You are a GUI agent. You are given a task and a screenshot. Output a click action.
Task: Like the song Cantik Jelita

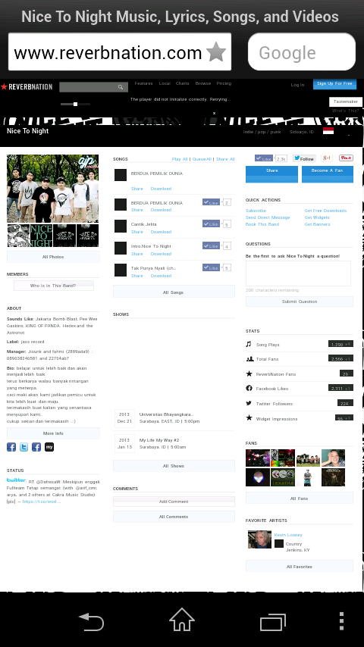(x=211, y=223)
